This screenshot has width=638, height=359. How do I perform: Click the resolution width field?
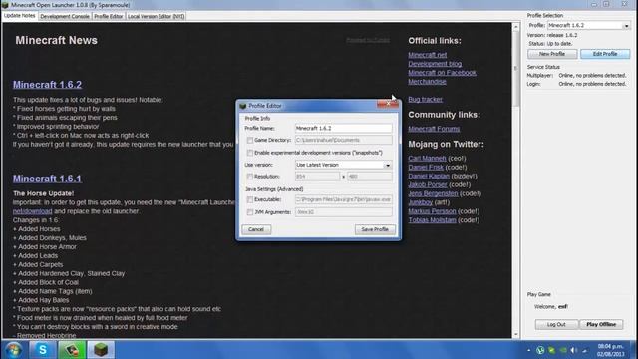tap(317, 177)
